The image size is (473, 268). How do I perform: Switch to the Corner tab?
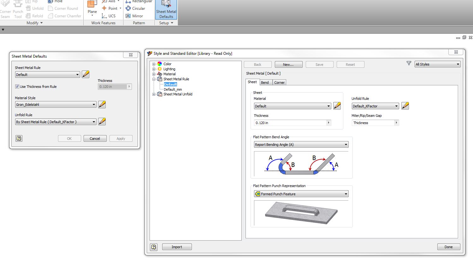pos(280,83)
